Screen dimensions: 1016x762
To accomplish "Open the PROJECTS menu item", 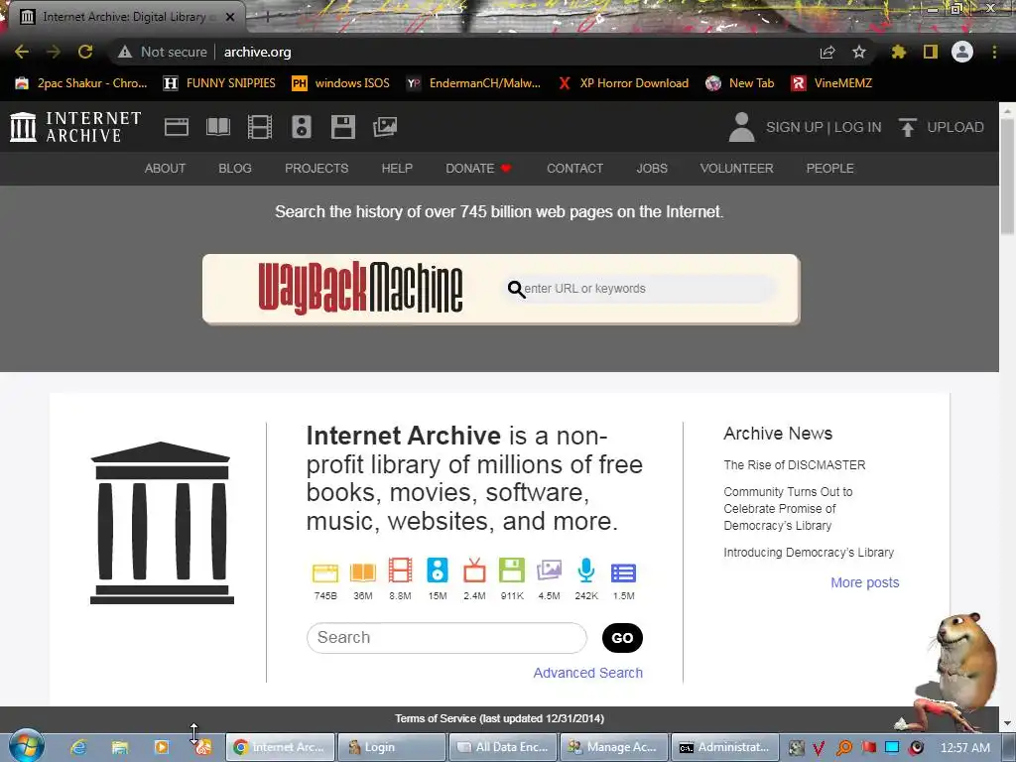I will pos(317,169).
